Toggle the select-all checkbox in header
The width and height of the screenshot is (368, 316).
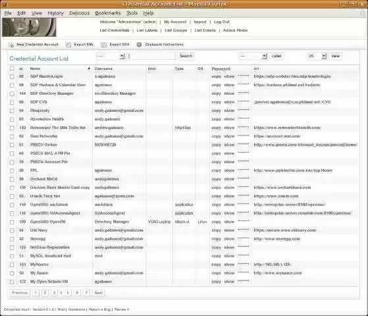pos(12,68)
